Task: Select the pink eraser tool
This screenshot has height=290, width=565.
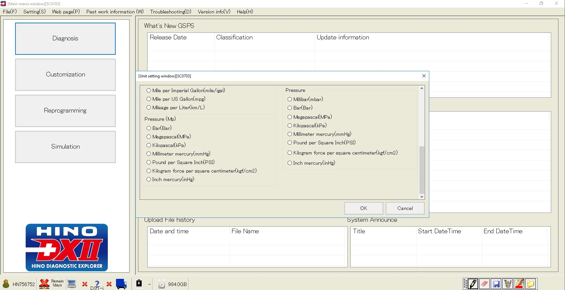Action: pyautogui.click(x=485, y=284)
